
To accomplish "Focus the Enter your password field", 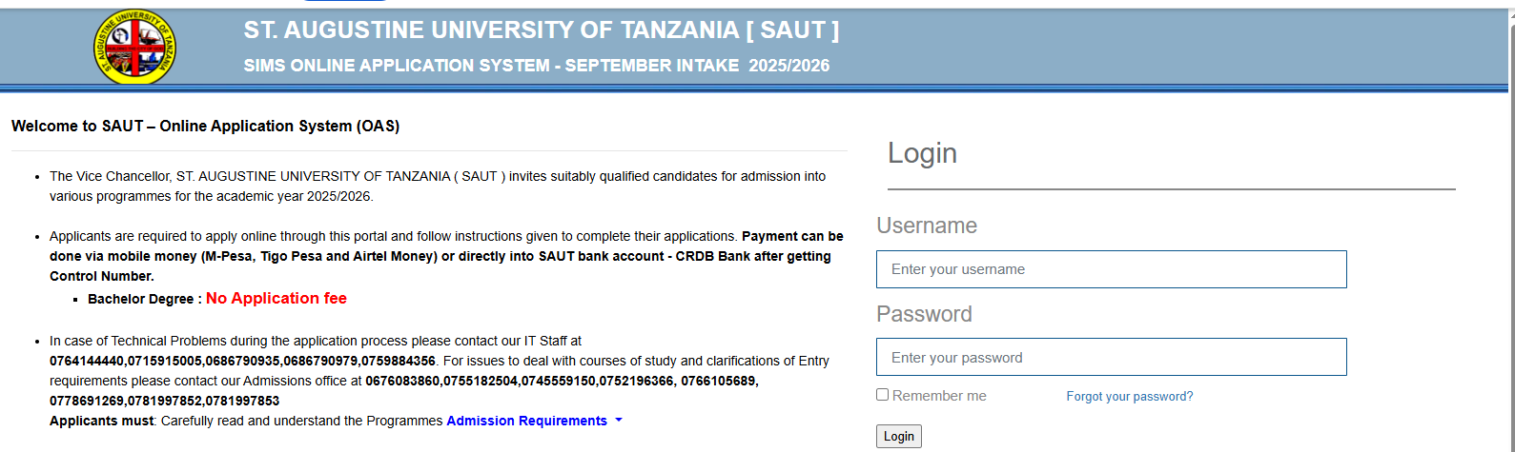I will click(x=1111, y=357).
